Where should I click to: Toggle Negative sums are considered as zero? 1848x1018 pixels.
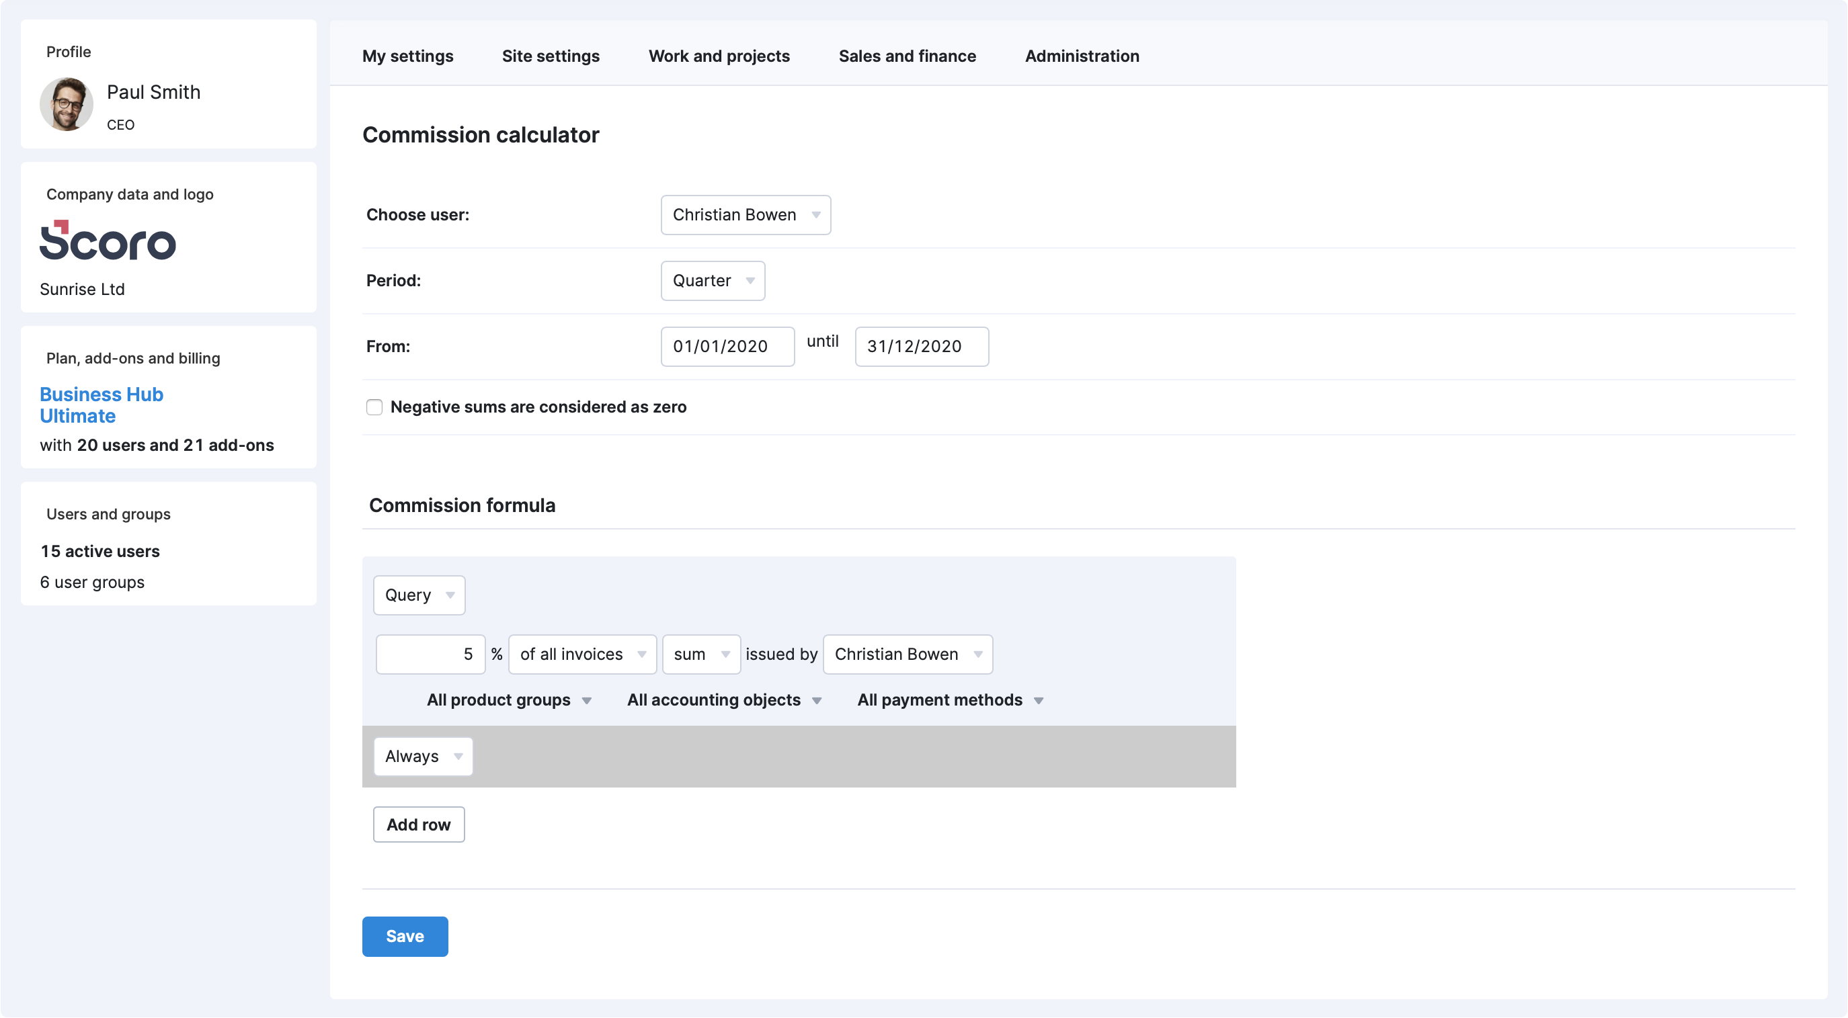(374, 407)
